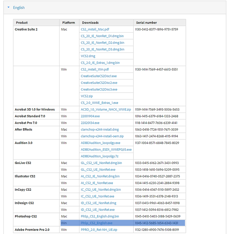Select highlighted Photoshop Win serial 1045-1412-5685-1654-6343-1431

coord(156,223)
